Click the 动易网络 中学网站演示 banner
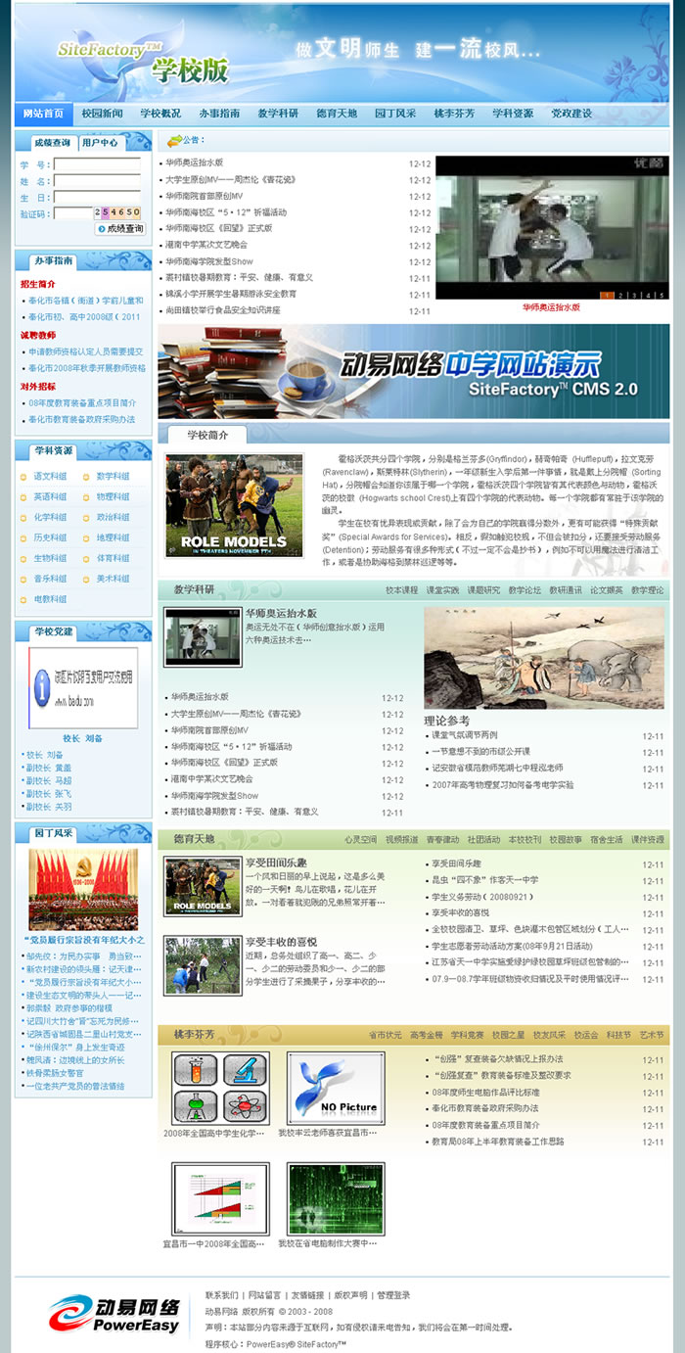This screenshot has width=685, height=1353. [x=413, y=371]
